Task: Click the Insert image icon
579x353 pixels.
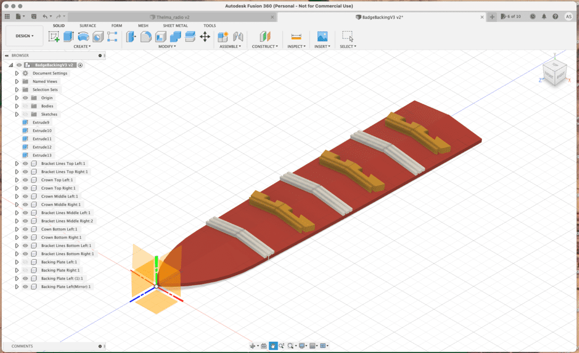Action: 322,37
